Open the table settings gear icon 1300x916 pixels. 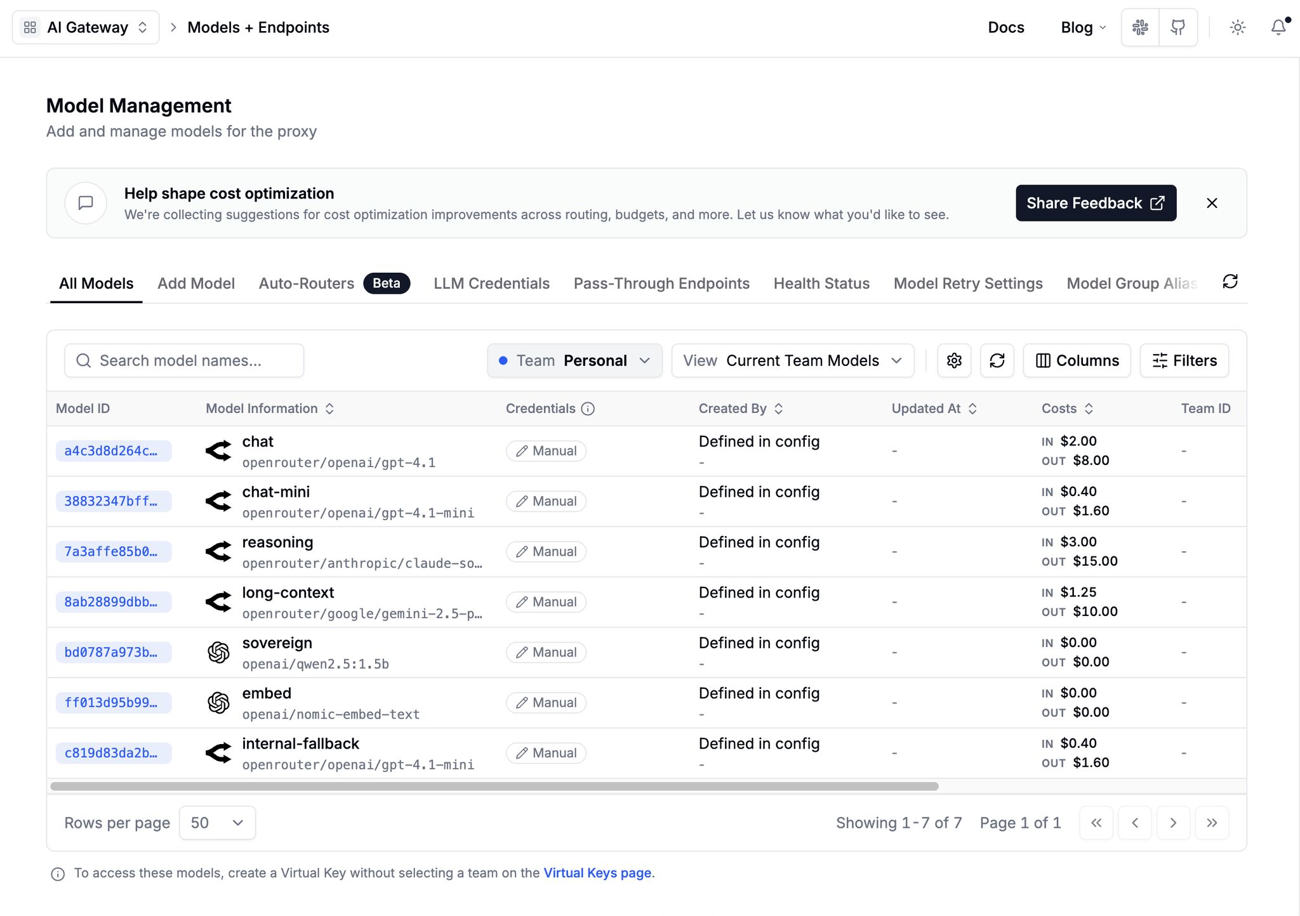[x=954, y=360]
